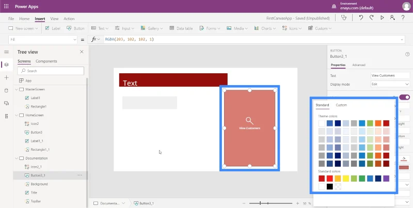Pick the black standard color swatch
The height and width of the screenshot is (208, 413).
tap(330, 187)
